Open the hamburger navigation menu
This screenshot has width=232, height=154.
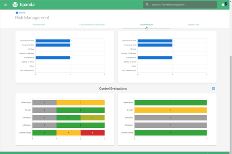tap(5, 5)
